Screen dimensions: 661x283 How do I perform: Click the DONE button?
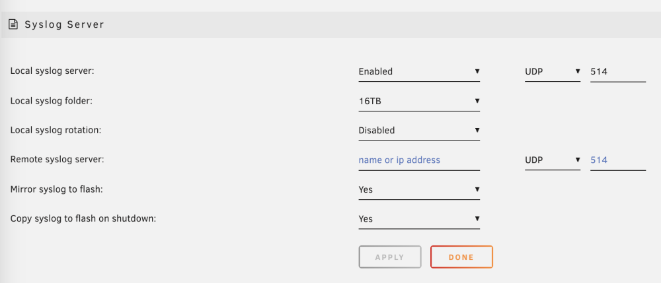coord(461,257)
